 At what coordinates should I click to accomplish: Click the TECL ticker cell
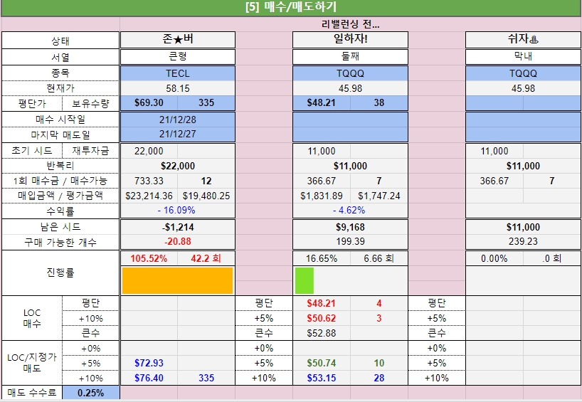point(178,73)
